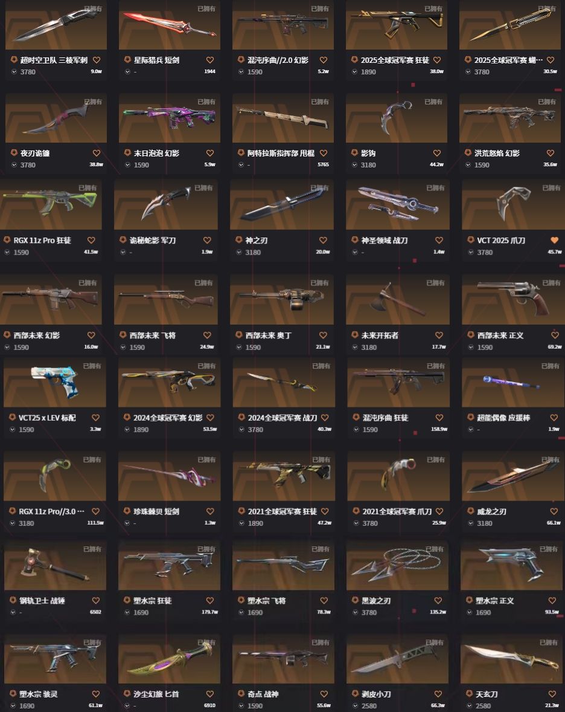Click the 洪荒怒焰 幻影 skin name
This screenshot has height=712, width=565.
(497, 153)
